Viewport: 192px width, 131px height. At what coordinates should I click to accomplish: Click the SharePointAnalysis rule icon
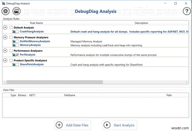[14, 65]
